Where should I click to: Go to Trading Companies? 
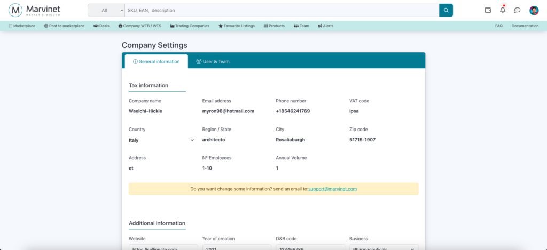tap(190, 26)
